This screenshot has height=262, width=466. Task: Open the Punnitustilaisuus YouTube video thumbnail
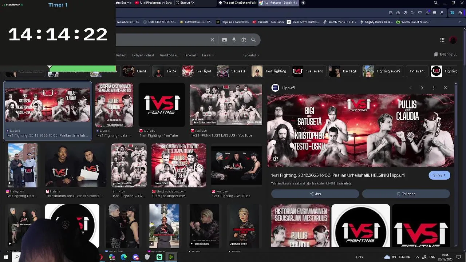coord(226,105)
